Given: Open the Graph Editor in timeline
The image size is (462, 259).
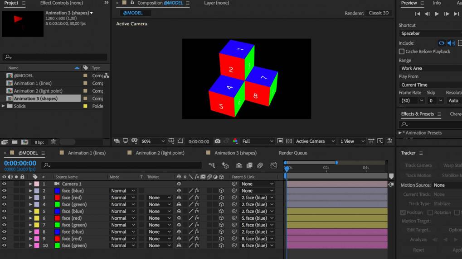Looking at the screenshot, I should tap(274, 165).
